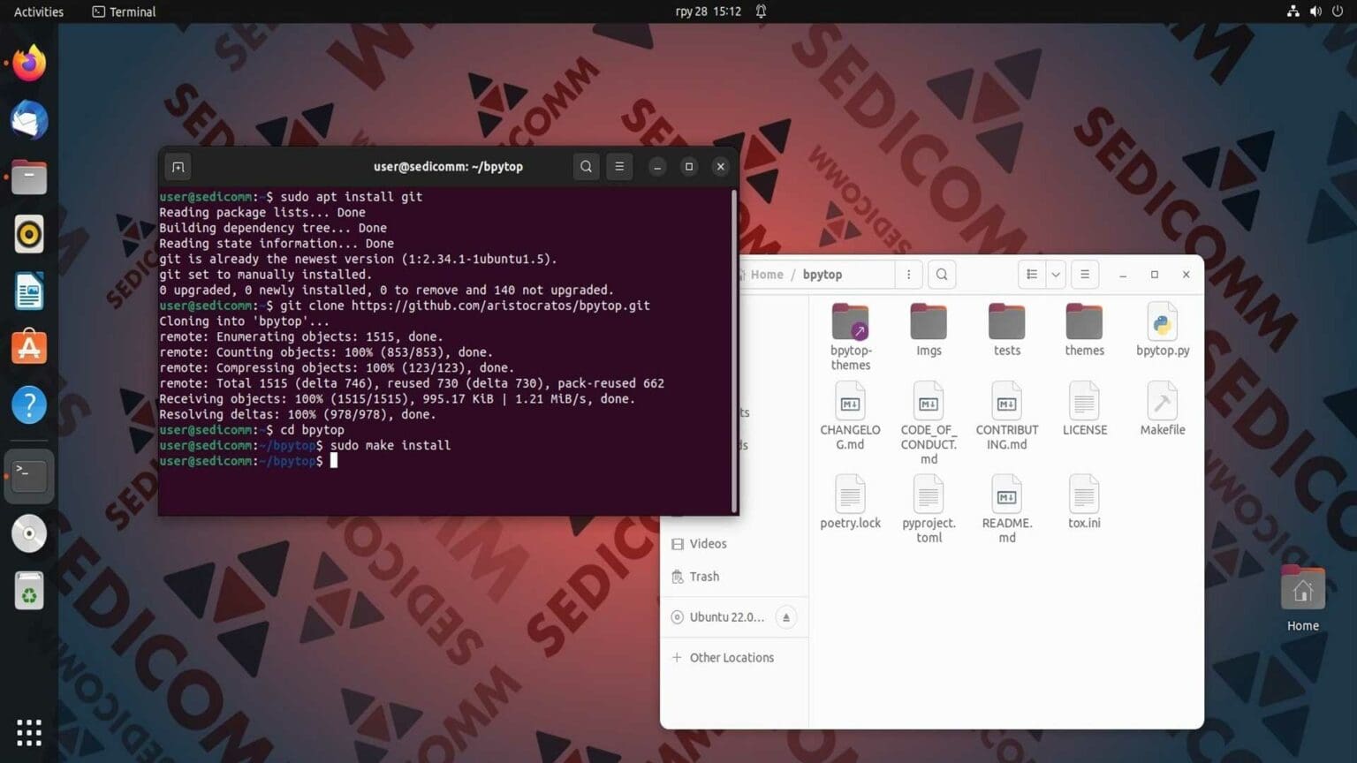This screenshot has width=1357, height=763.
Task: Select the themes folder
Action: [1084, 329]
